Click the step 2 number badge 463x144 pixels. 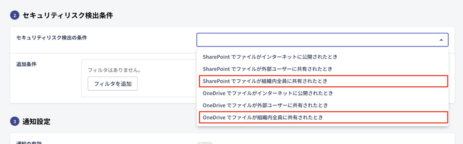pyautogui.click(x=15, y=15)
